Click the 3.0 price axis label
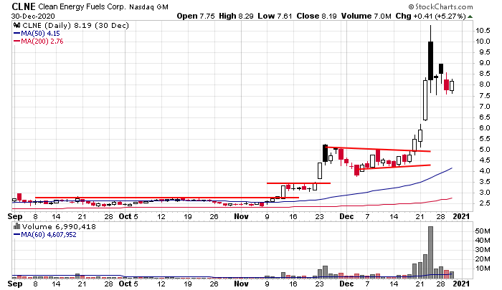502x290 pixels. tap(484, 193)
